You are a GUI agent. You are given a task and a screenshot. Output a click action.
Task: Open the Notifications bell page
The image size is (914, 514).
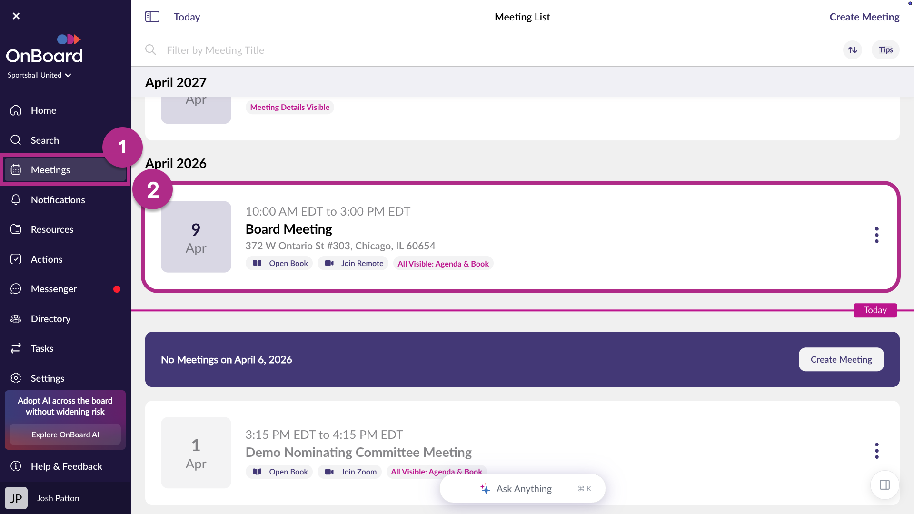[58, 200]
